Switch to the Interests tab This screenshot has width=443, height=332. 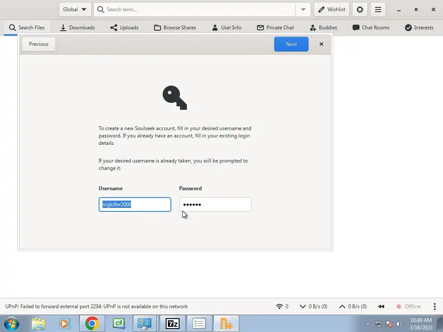point(419,28)
